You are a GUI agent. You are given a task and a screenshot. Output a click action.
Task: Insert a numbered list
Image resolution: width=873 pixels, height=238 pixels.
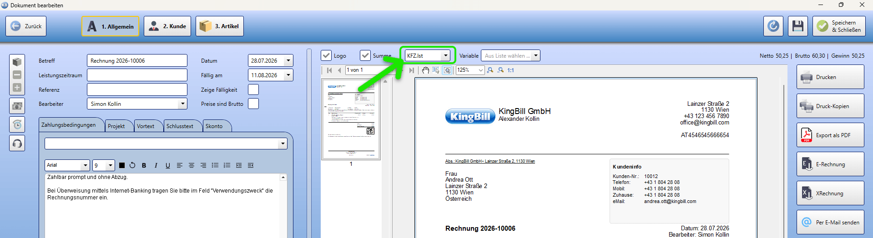[x=227, y=165]
